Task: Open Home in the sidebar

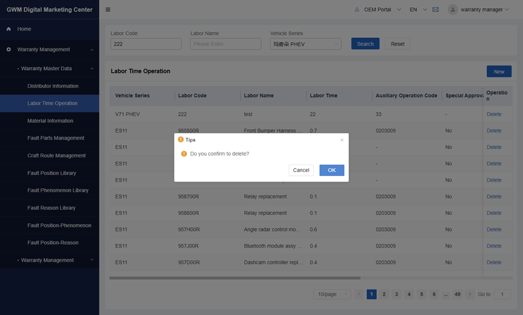Action: pyautogui.click(x=50, y=29)
